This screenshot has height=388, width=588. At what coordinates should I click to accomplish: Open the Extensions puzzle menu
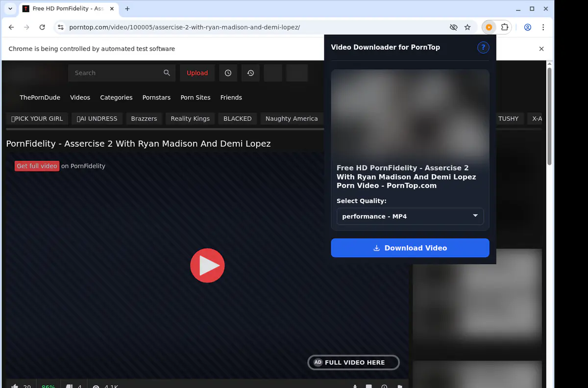(505, 27)
